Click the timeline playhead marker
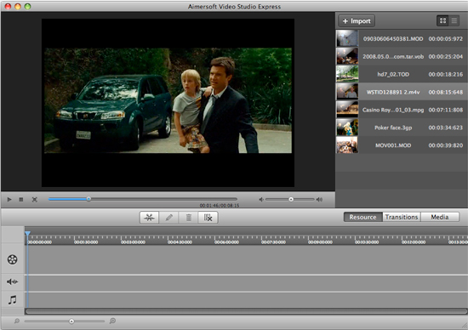Screen dimensions: 468x330 tap(27, 233)
